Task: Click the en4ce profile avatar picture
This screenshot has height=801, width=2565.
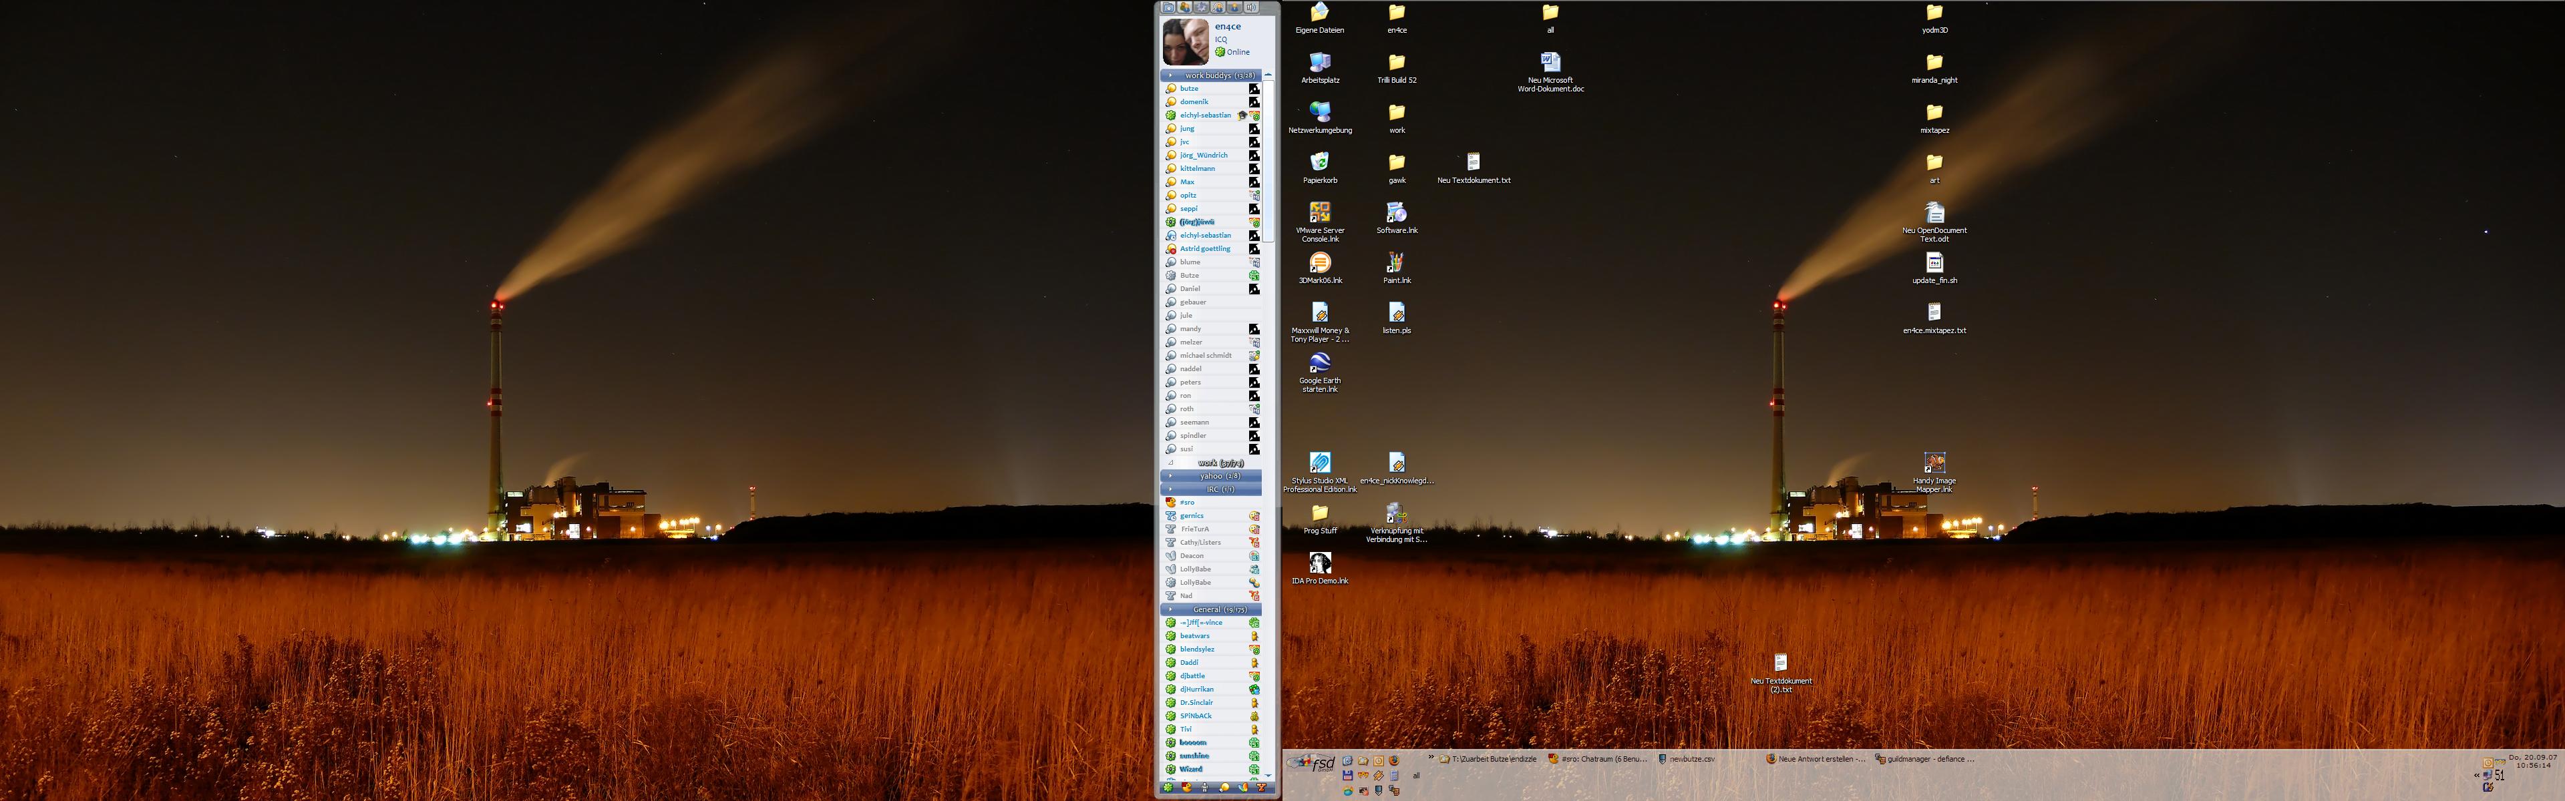Action: [1185, 42]
